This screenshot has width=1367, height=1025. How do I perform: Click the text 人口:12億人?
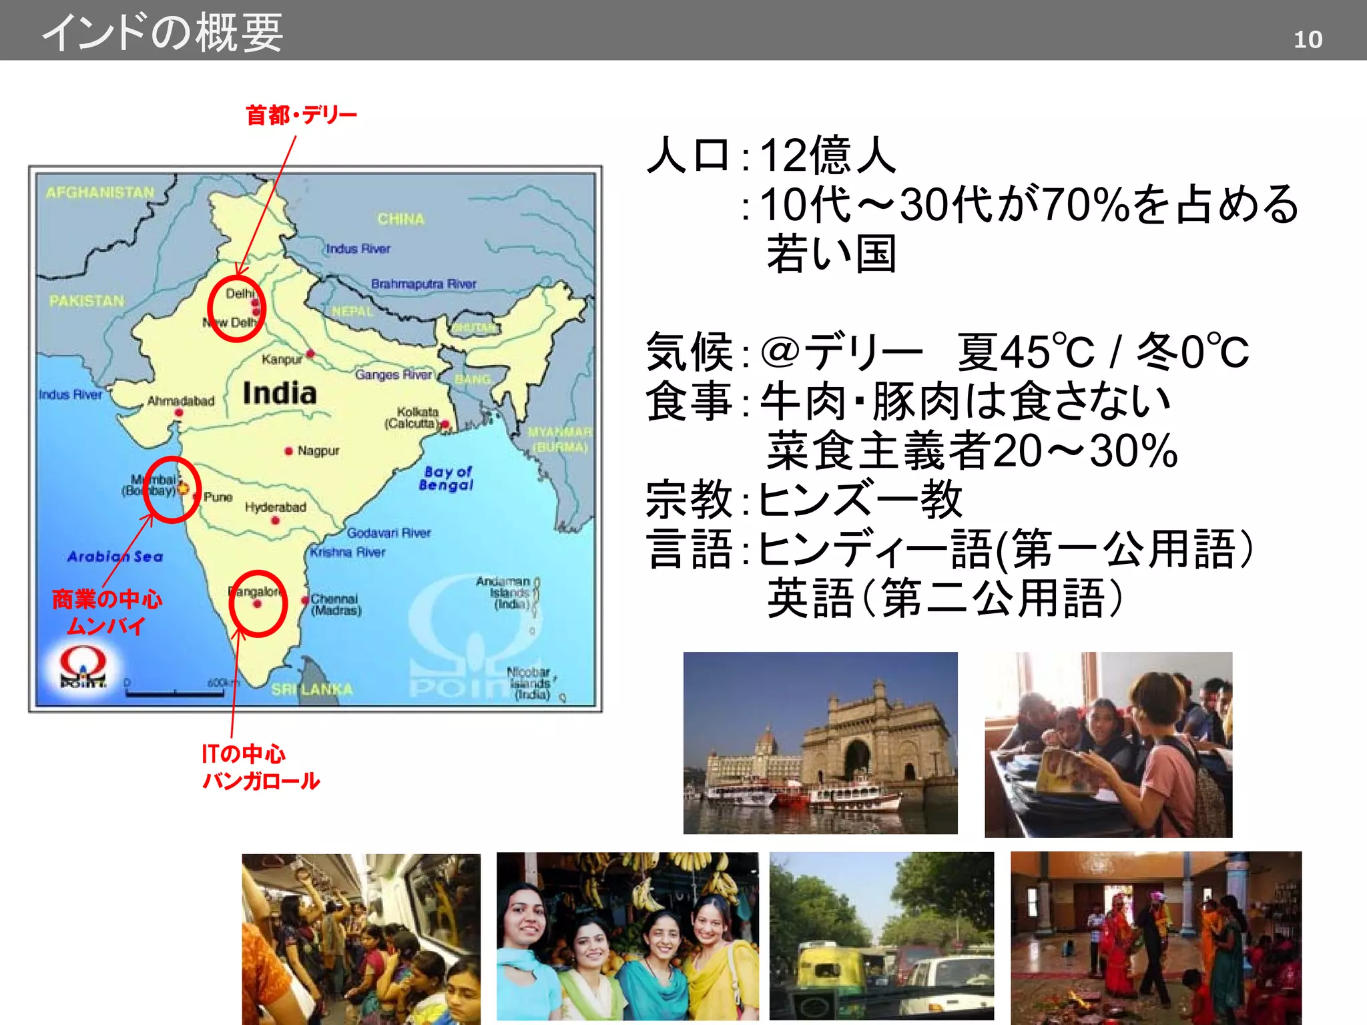(772, 155)
